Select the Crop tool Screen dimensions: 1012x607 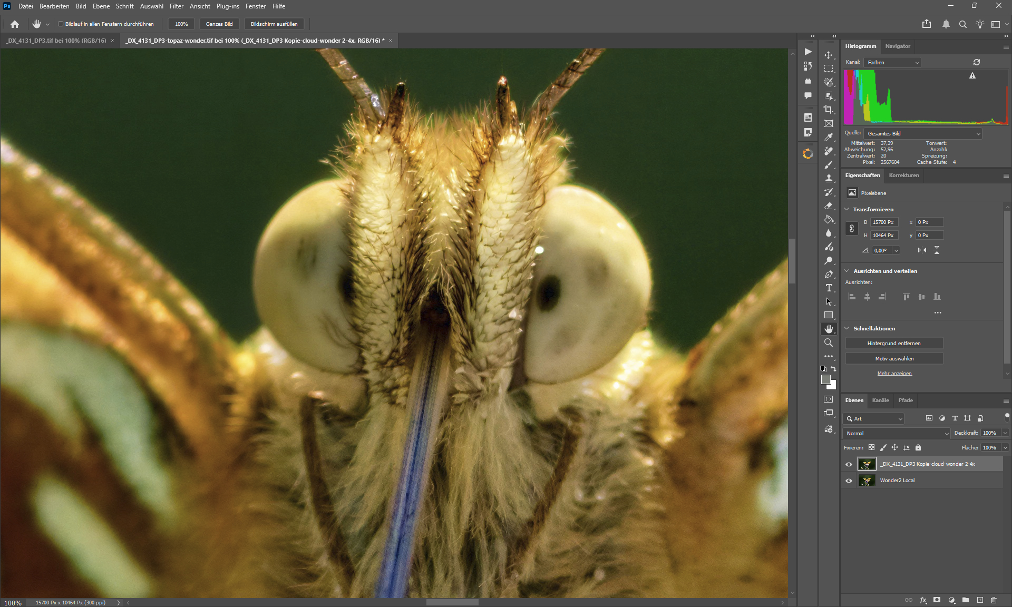point(829,110)
